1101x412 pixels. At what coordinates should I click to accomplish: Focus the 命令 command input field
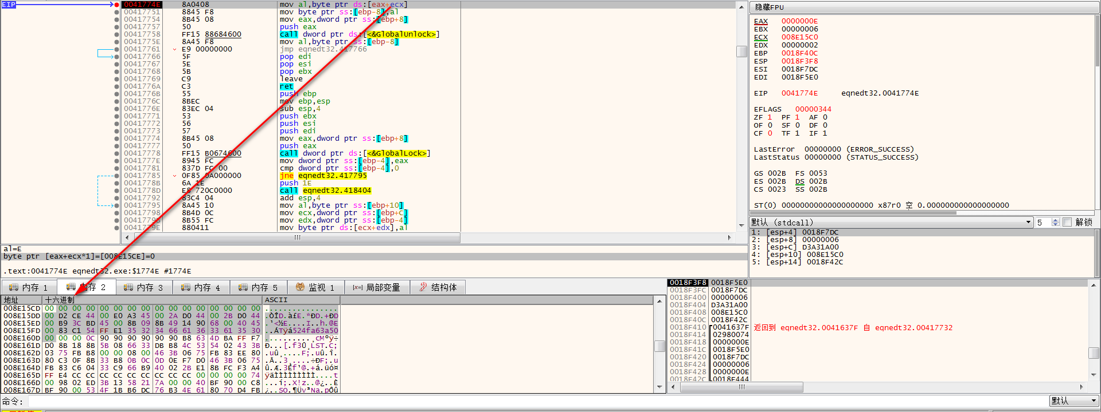(538, 401)
